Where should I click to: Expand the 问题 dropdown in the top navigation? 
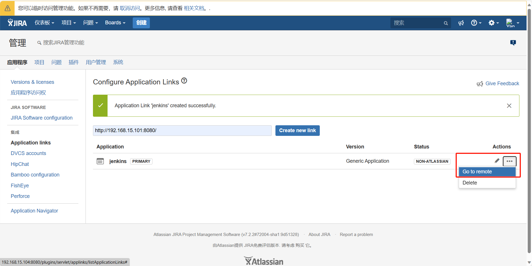point(90,23)
